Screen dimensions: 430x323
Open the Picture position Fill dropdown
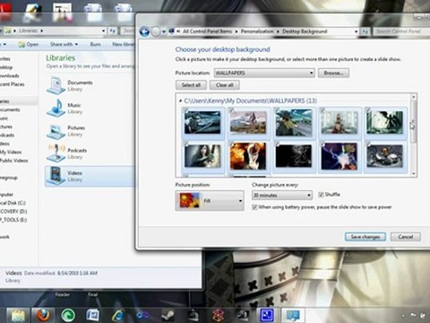[x=210, y=201]
